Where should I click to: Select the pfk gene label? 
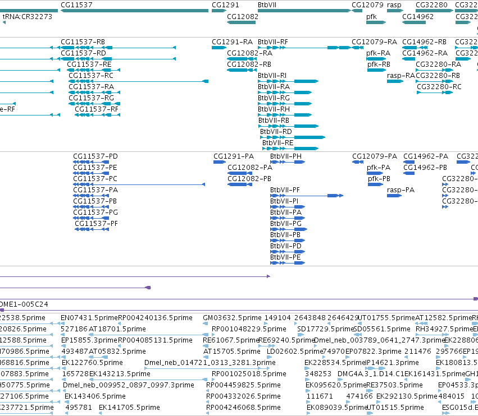[x=372, y=16]
